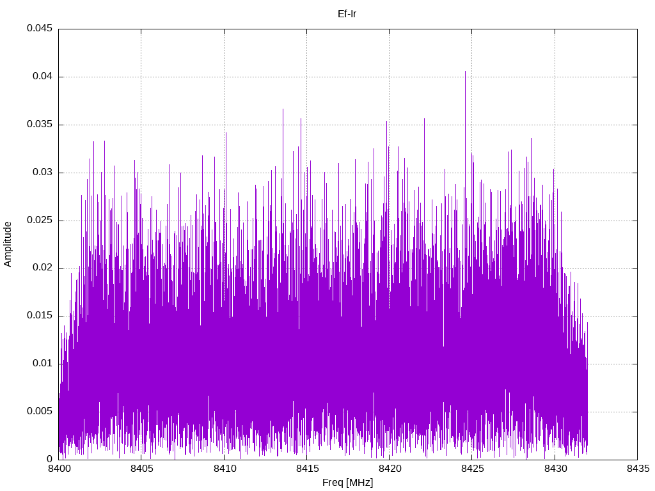
Task: Select the 0.04 amplitude tick label
Action: (43, 77)
